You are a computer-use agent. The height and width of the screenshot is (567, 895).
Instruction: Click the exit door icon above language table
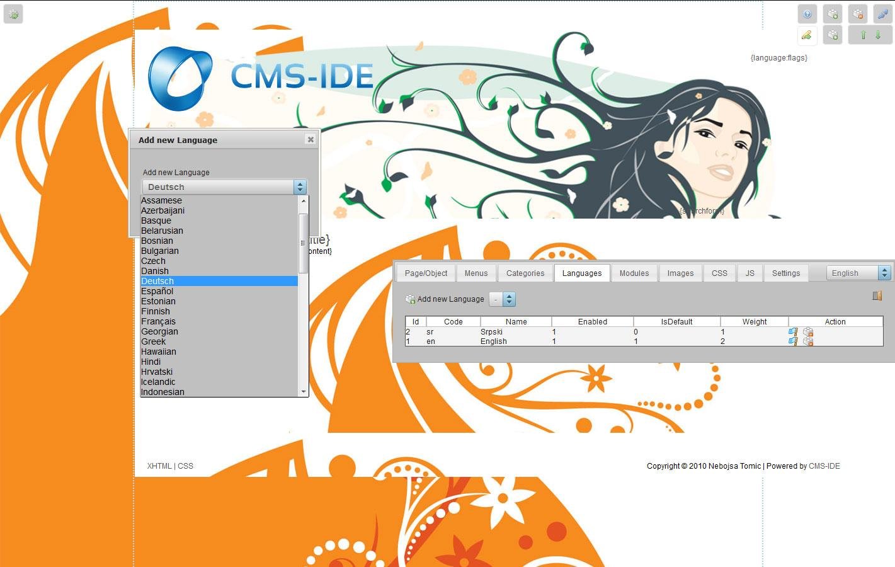(876, 295)
